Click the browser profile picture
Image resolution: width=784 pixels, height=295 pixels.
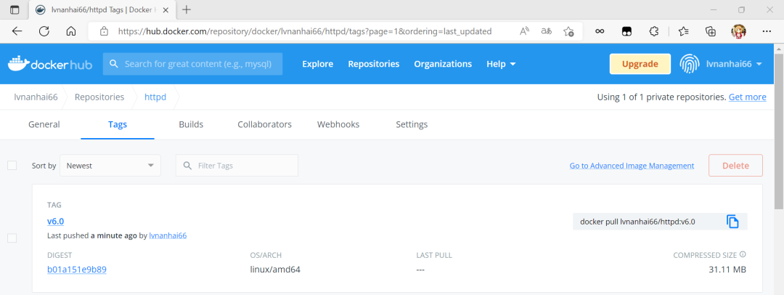(x=738, y=31)
